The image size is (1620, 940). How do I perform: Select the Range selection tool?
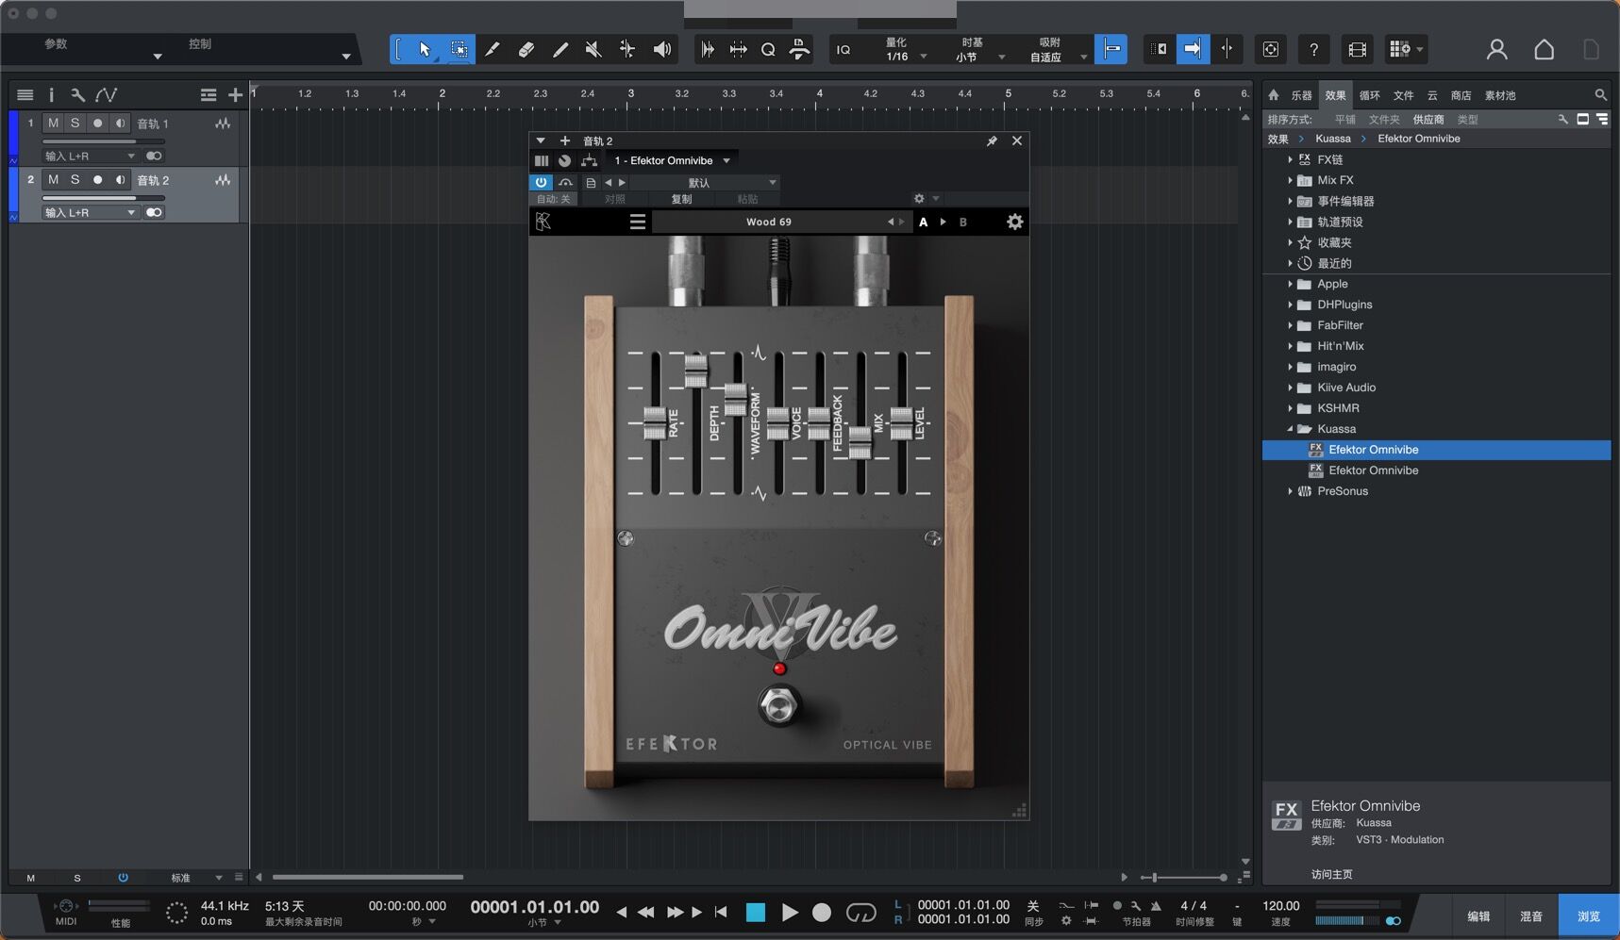pos(459,49)
